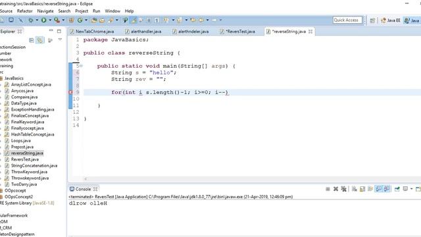The image size is (421, 237).
Task: Click the Open Type toolbar icon
Action: coord(93,20)
